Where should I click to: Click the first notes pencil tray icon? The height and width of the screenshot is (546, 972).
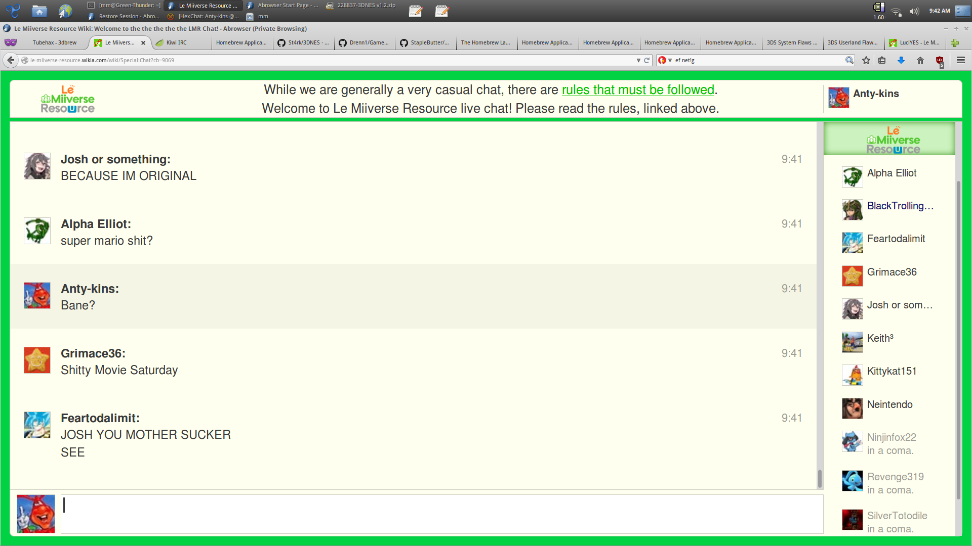point(416,11)
